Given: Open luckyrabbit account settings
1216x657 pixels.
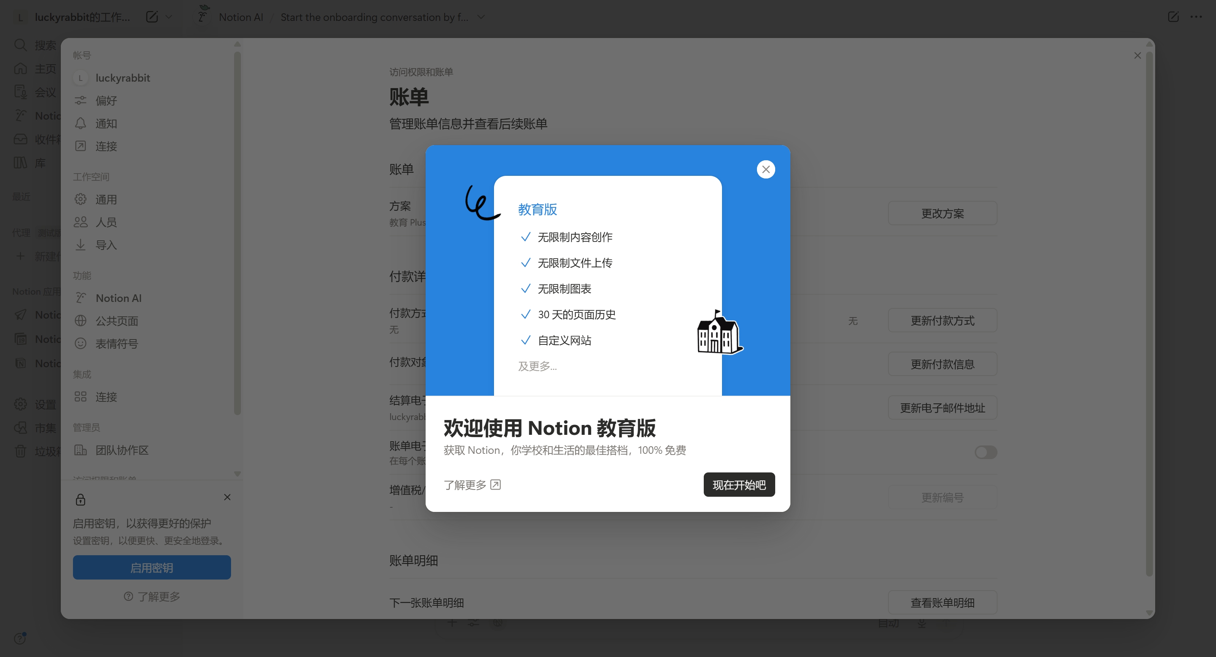Looking at the screenshot, I should coord(151,78).
